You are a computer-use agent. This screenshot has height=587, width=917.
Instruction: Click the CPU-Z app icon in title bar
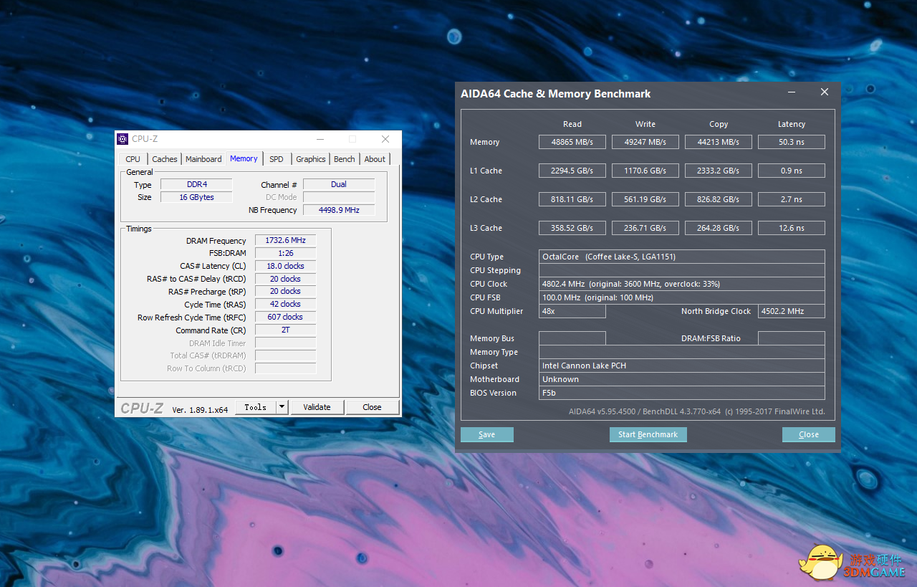(123, 139)
